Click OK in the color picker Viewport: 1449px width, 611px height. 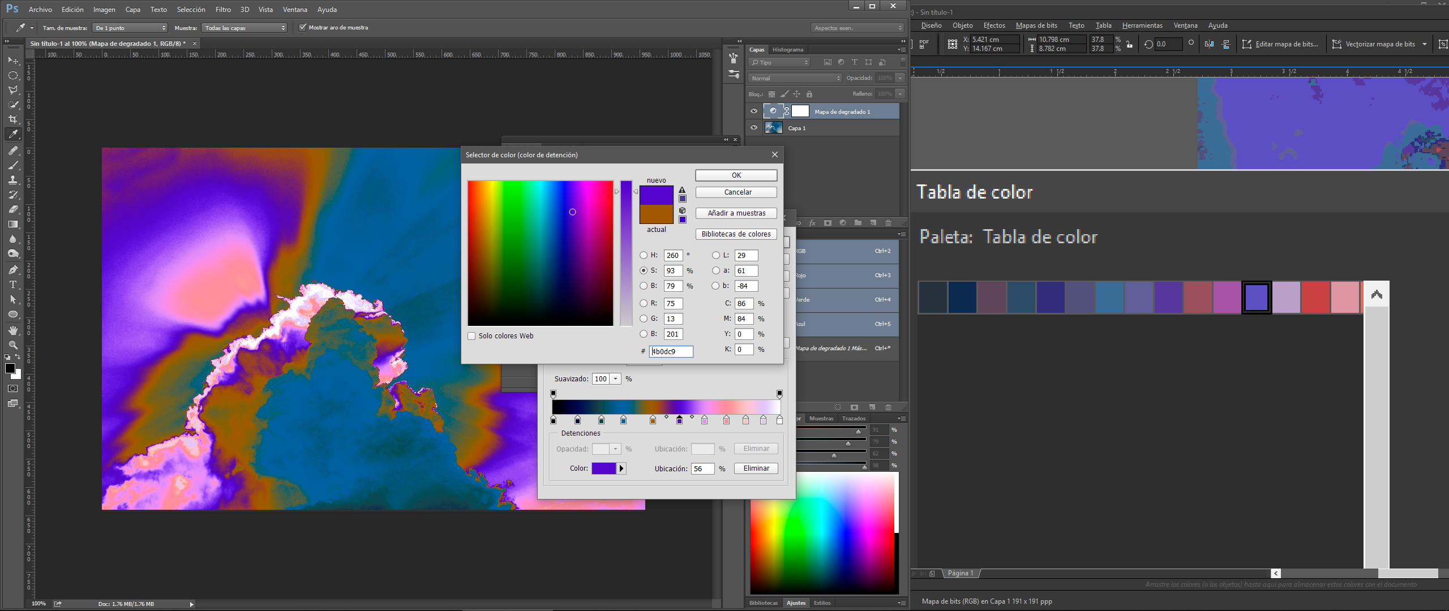pyautogui.click(x=736, y=175)
